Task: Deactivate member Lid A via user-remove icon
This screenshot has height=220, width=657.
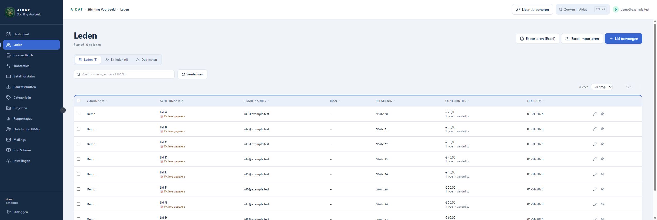Action: pos(603,114)
